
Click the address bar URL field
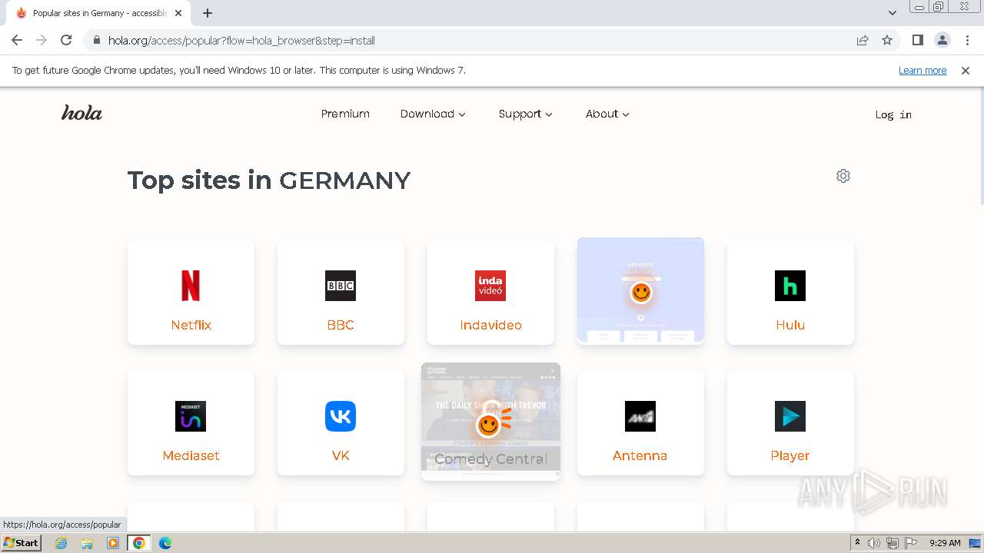(x=477, y=40)
